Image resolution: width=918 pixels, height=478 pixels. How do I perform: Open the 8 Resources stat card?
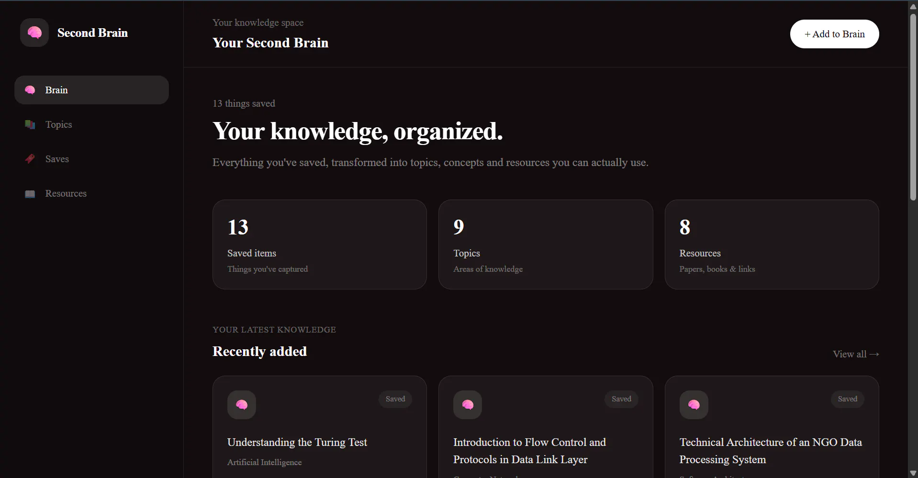coord(772,245)
